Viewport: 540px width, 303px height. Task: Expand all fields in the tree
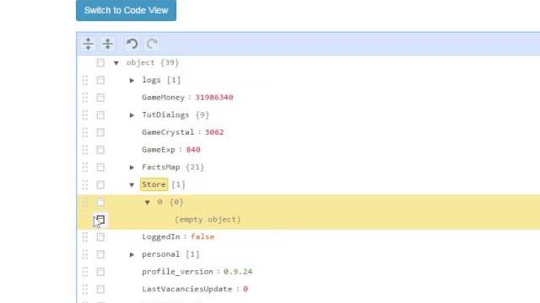tap(88, 44)
